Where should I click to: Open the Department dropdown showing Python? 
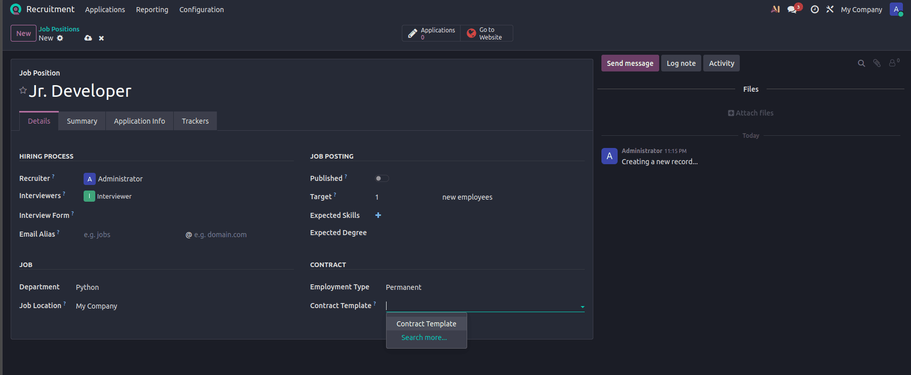coord(184,287)
